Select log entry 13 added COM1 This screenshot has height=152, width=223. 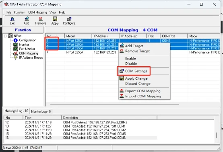[x=81, y=126]
